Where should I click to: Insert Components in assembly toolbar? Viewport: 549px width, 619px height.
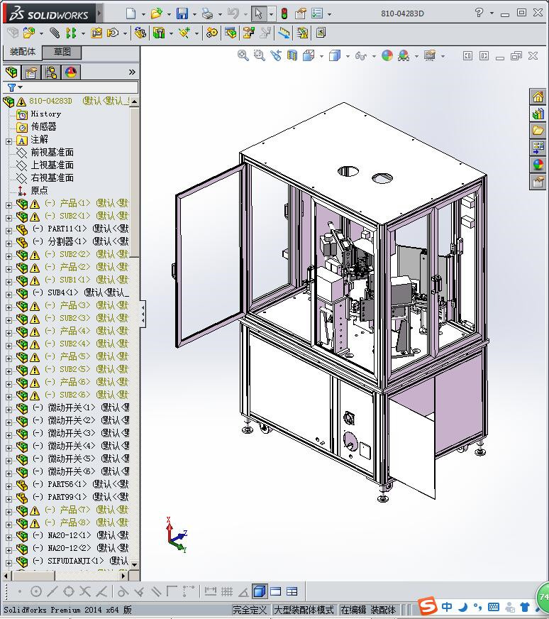[28, 33]
